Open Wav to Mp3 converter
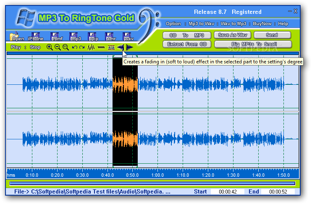 pyautogui.click(x=233, y=24)
